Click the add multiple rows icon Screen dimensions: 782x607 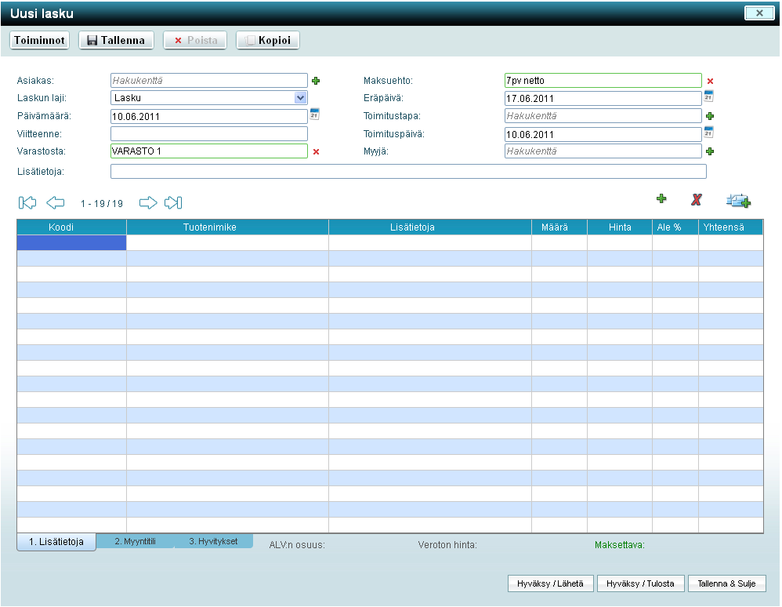click(739, 201)
